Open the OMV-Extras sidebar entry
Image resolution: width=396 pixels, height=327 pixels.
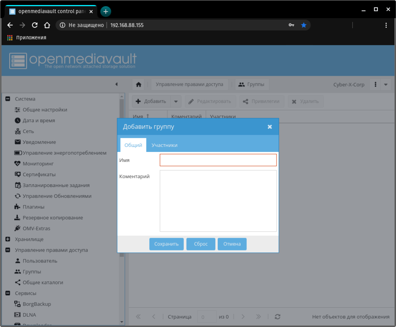(36, 228)
